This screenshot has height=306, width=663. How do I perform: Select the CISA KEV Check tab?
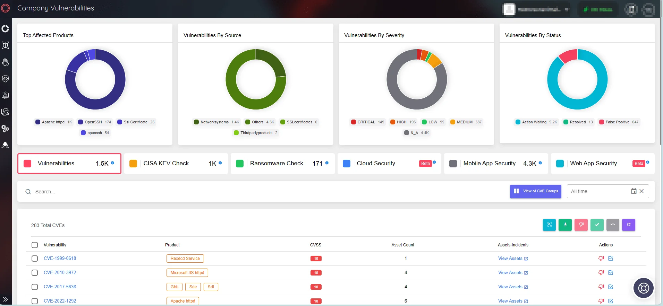(176, 164)
